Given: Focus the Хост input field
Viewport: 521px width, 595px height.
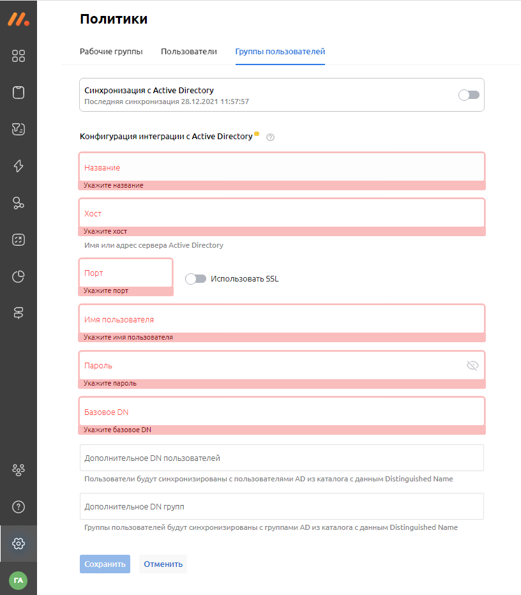Looking at the screenshot, I should point(282,213).
